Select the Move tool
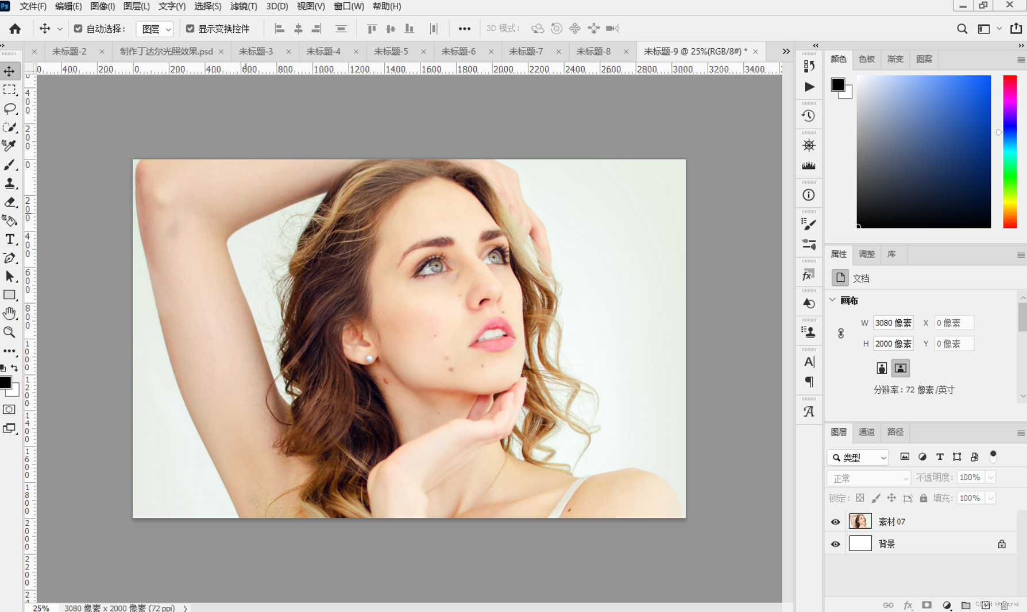This screenshot has height=612, width=1027. click(10, 71)
